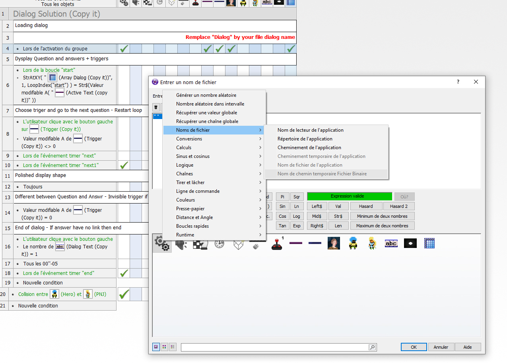Image resolution: width=507 pixels, height=363 pixels.
Task: Select the portrait woman object icon in dialog
Action: (334, 243)
